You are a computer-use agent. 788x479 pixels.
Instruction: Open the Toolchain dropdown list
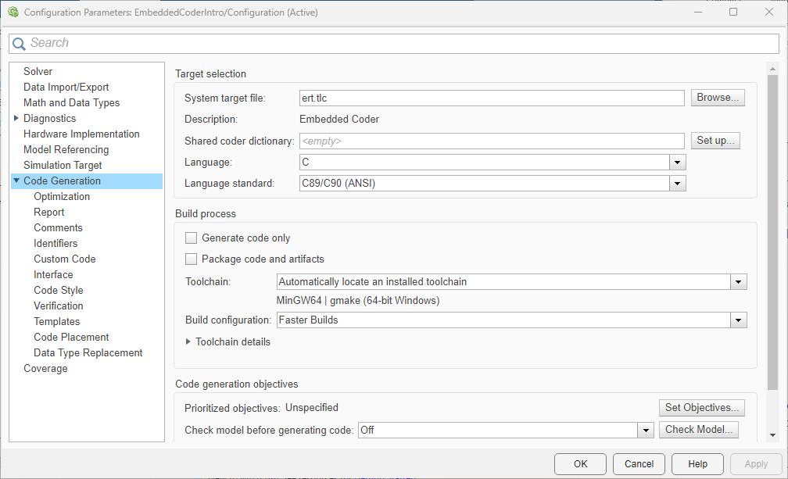[x=738, y=281]
